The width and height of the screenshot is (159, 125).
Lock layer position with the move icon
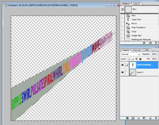pyautogui.click(x=136, y=59)
